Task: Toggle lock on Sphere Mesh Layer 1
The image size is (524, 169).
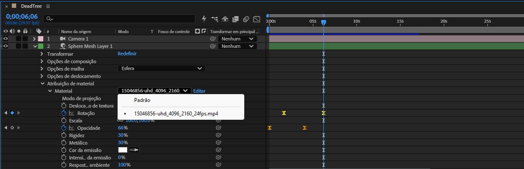Action: tap(25, 46)
